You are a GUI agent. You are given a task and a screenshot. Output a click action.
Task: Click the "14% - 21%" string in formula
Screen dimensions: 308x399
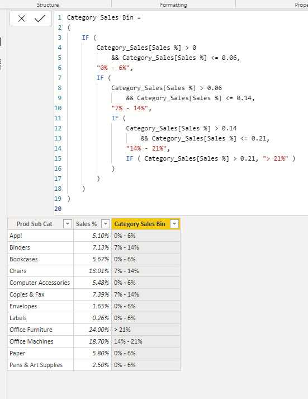[x=146, y=148]
